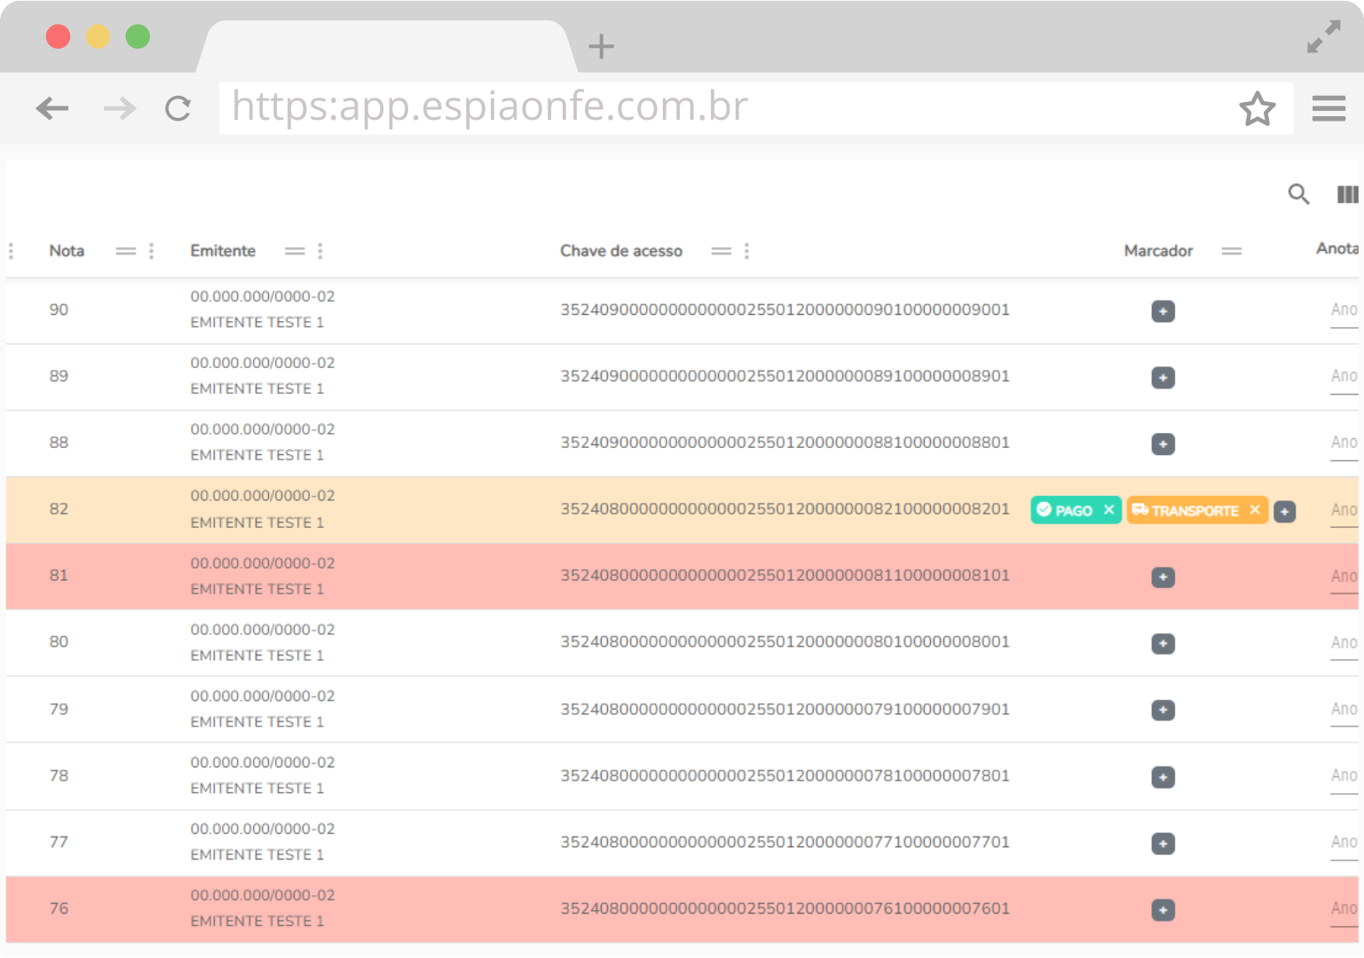The image size is (1364, 958).
Task: Add marker to nota 90
Action: coord(1163,311)
